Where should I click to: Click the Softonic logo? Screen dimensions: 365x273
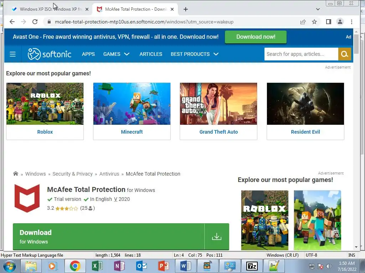pyautogui.click(x=49, y=54)
